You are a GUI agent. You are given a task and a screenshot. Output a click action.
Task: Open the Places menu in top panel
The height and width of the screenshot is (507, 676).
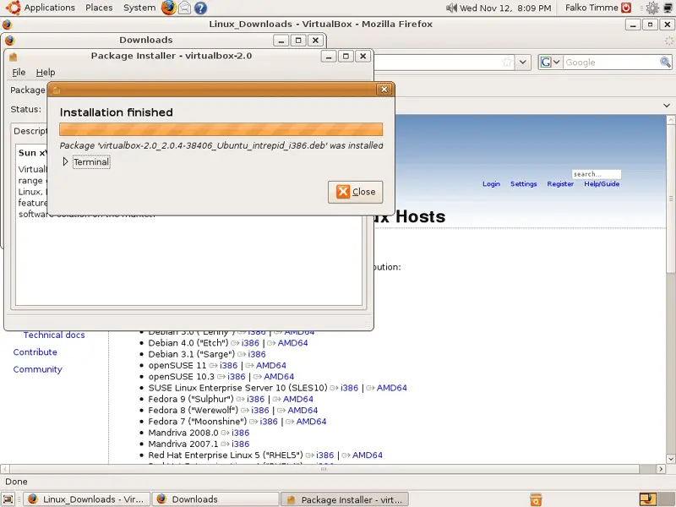99,8
